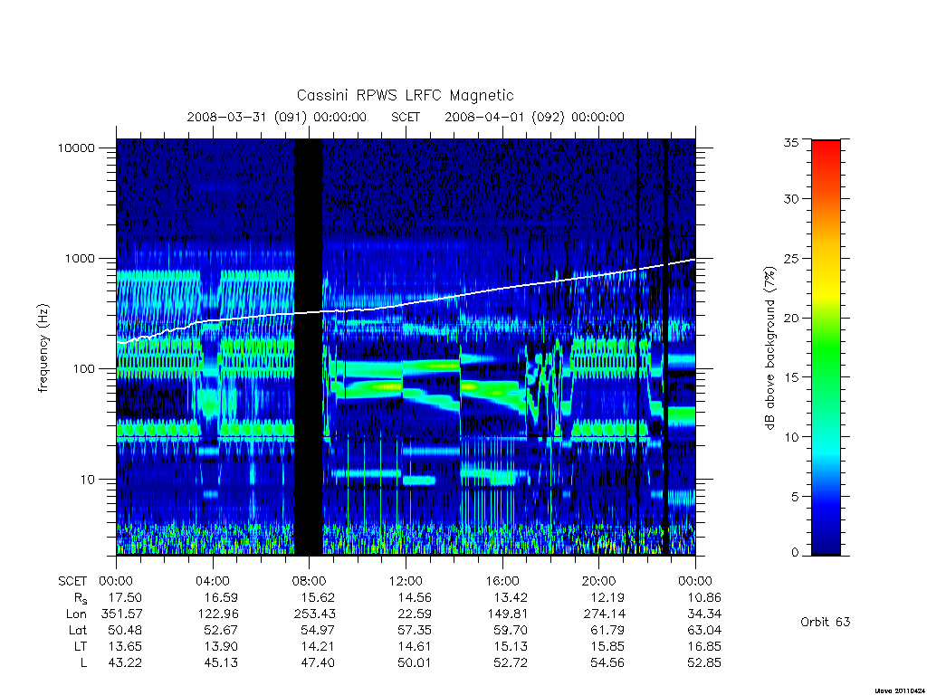
Task: Click the '1000' frequency tick label
Action: (80, 259)
